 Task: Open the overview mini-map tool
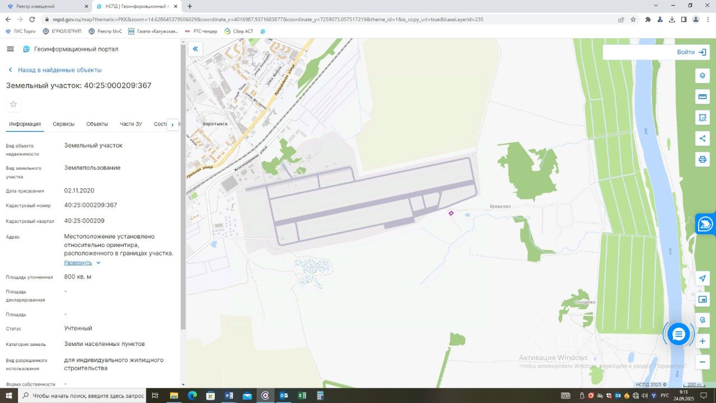tap(703, 299)
